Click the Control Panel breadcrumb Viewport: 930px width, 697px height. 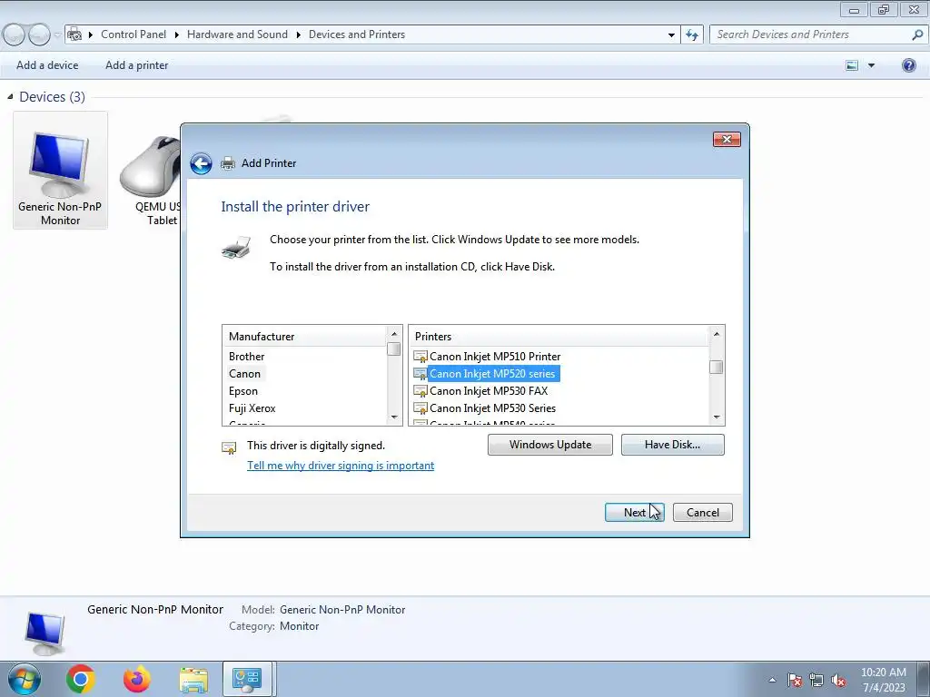pyautogui.click(x=134, y=34)
